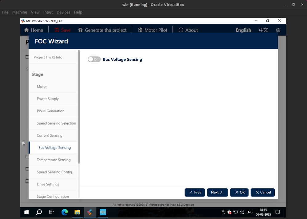Open clock showing 18:45
Image resolution: width=307 pixels, height=219 pixels.
[263, 212]
